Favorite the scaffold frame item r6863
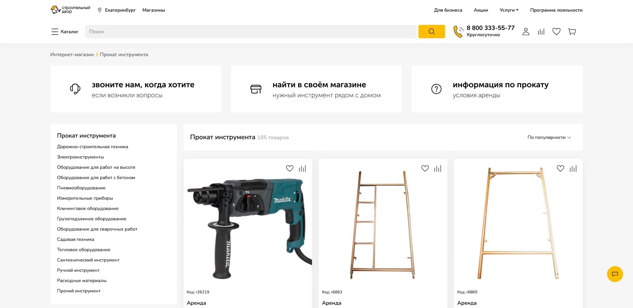Screen dimensions: 633x308 425,168
